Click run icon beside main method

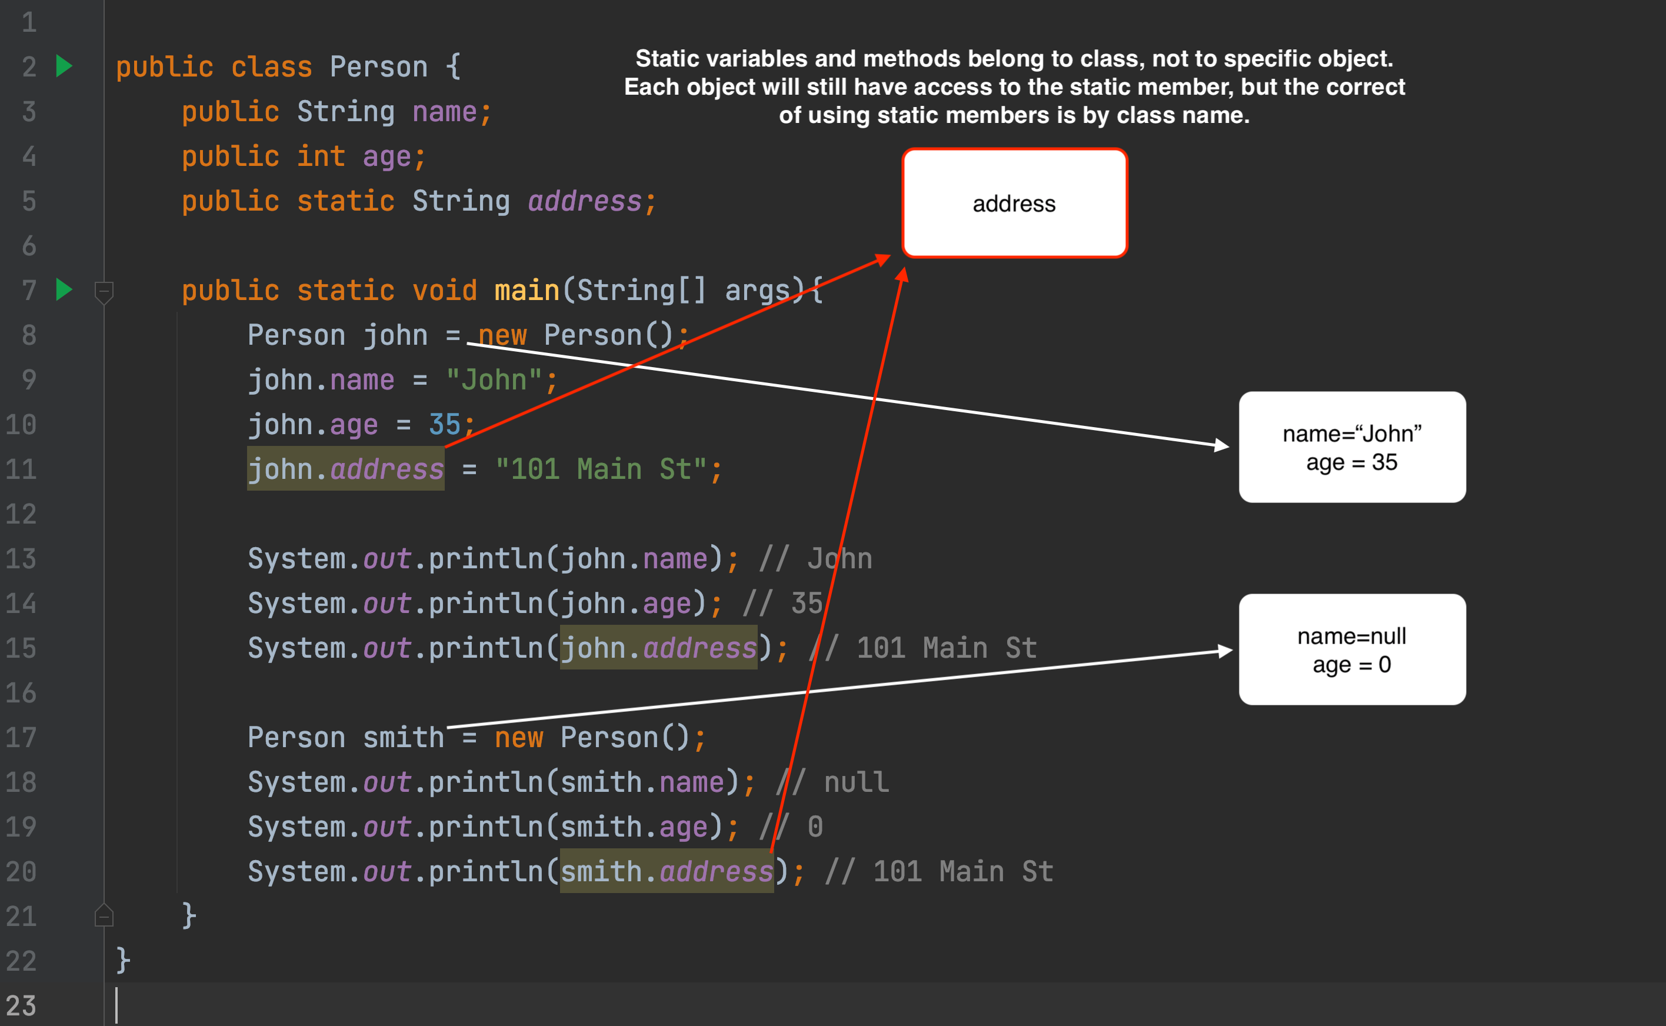(64, 290)
